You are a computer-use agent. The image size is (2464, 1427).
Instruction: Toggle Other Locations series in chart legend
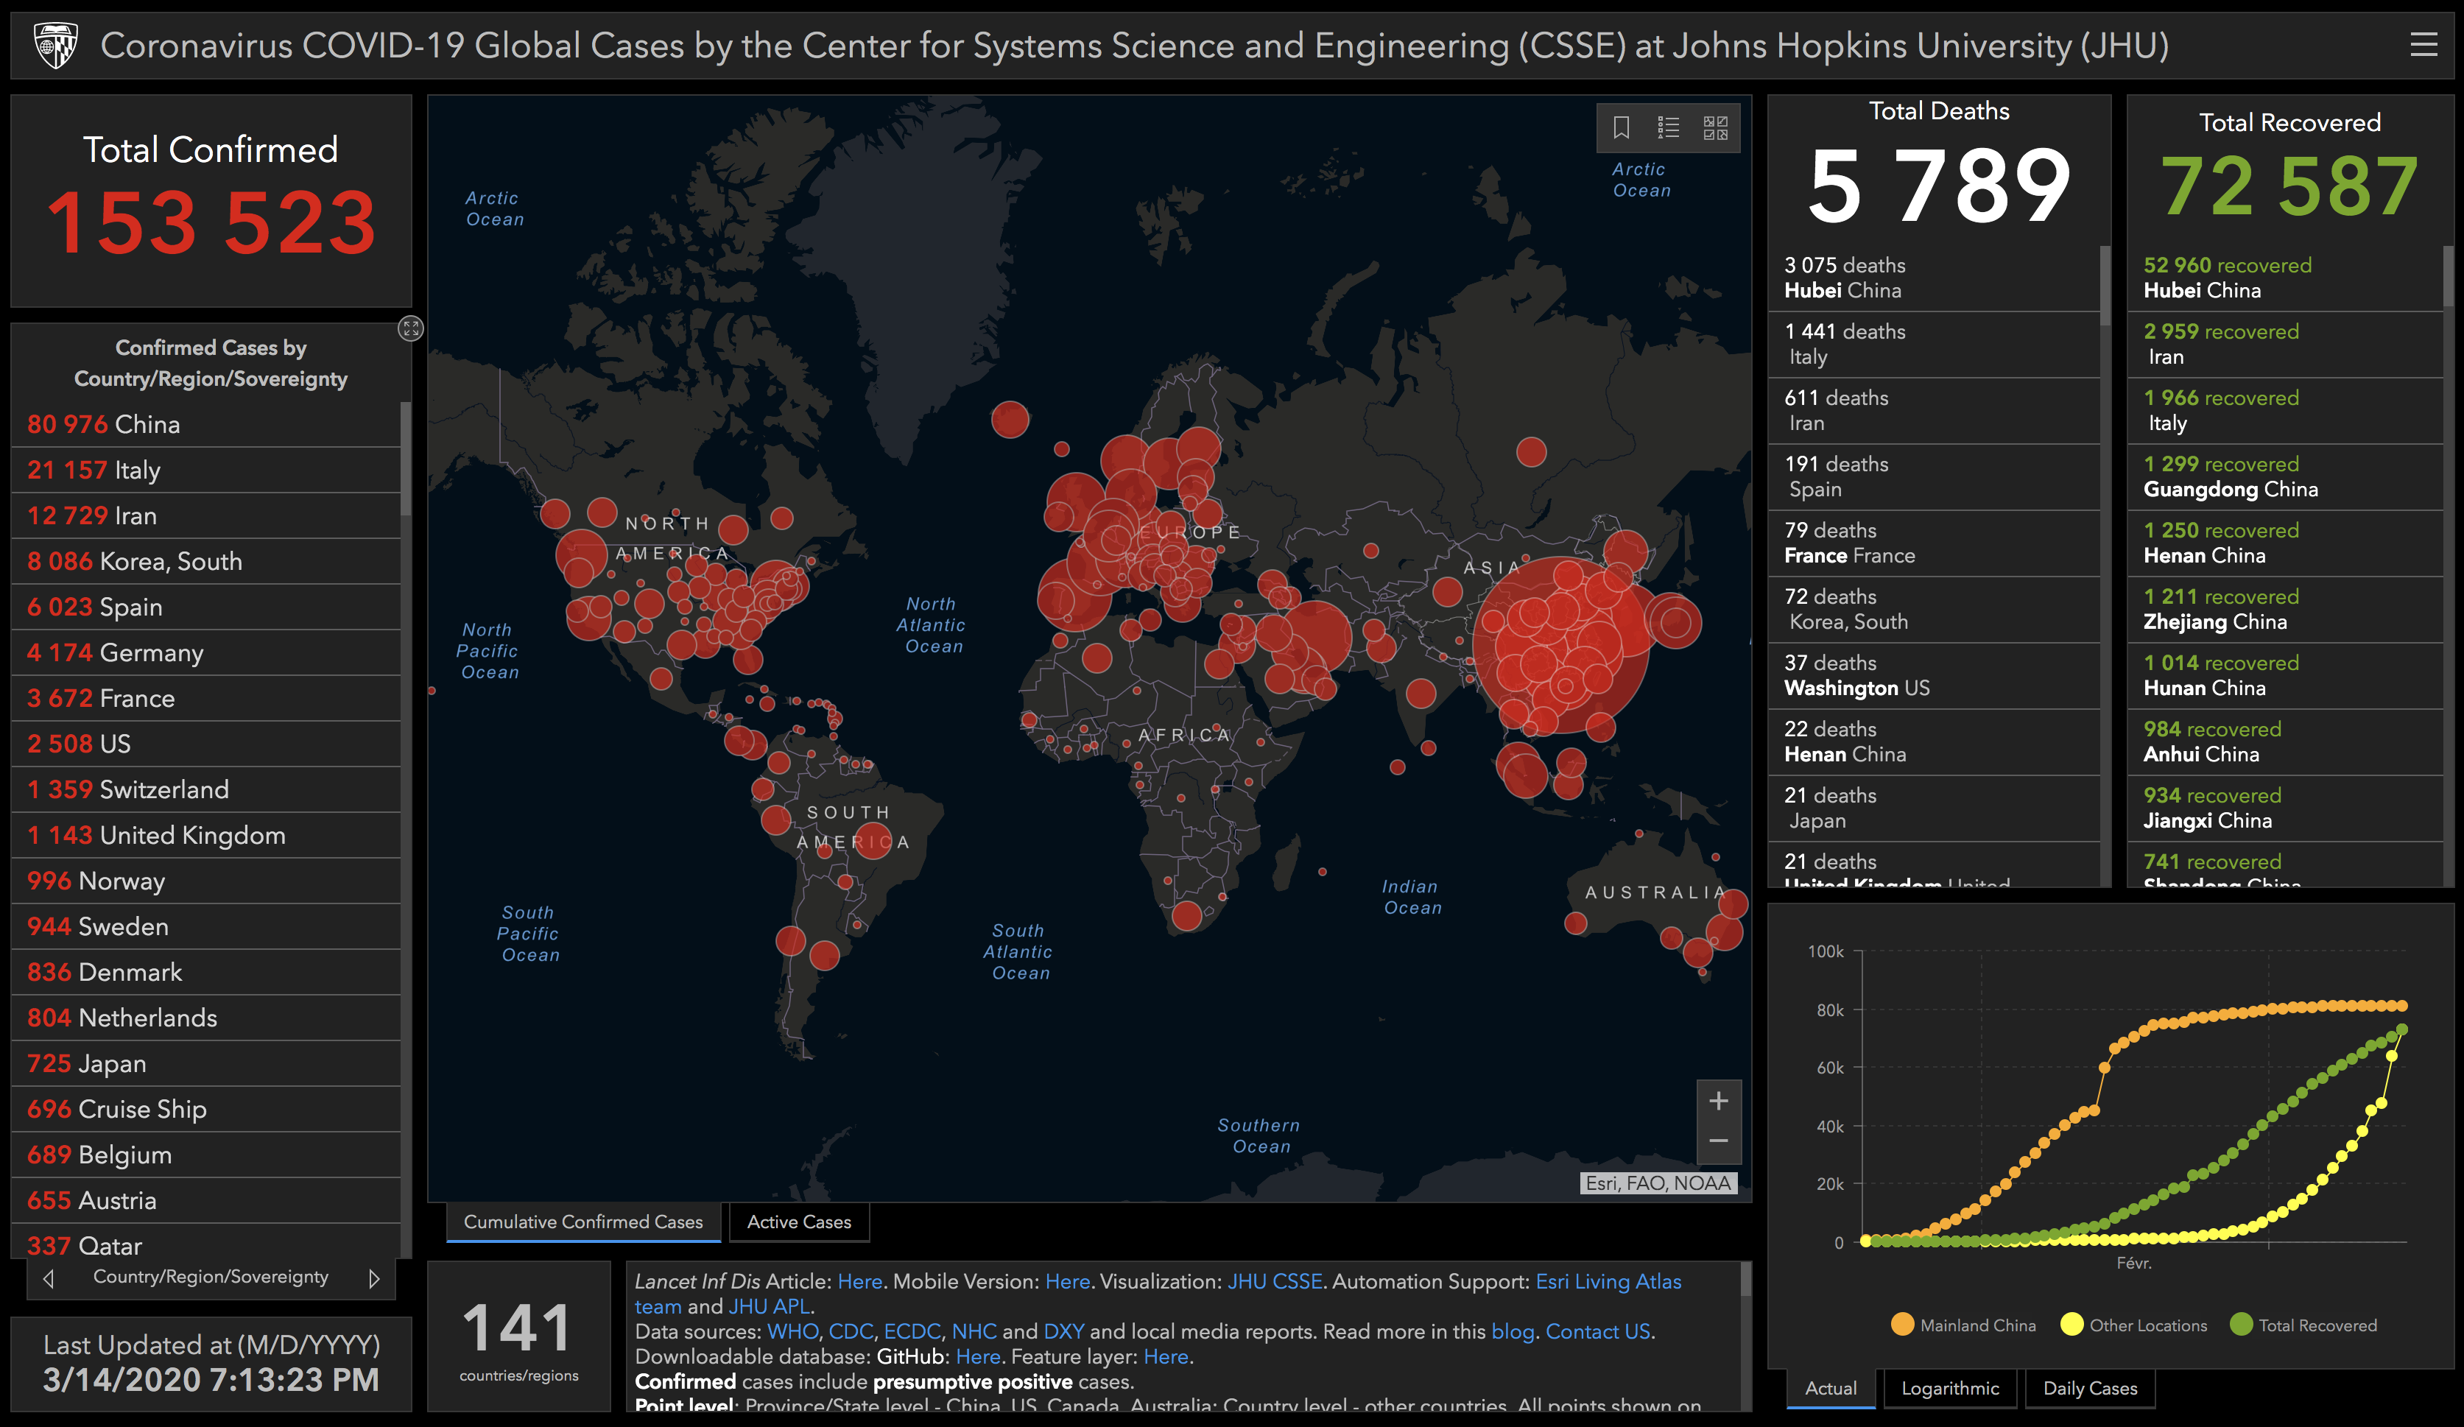click(2133, 1325)
